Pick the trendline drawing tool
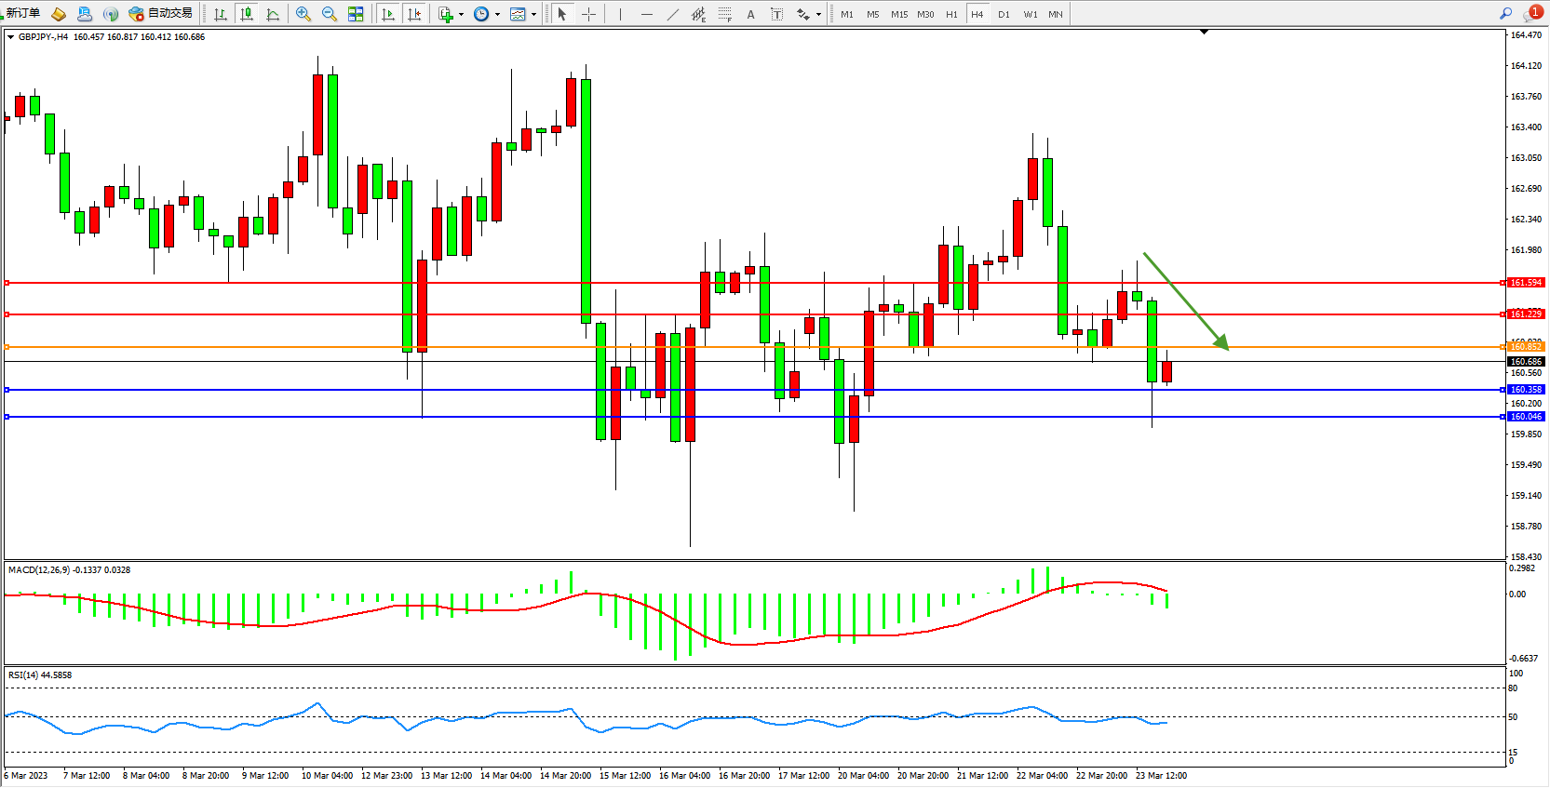 point(673,14)
